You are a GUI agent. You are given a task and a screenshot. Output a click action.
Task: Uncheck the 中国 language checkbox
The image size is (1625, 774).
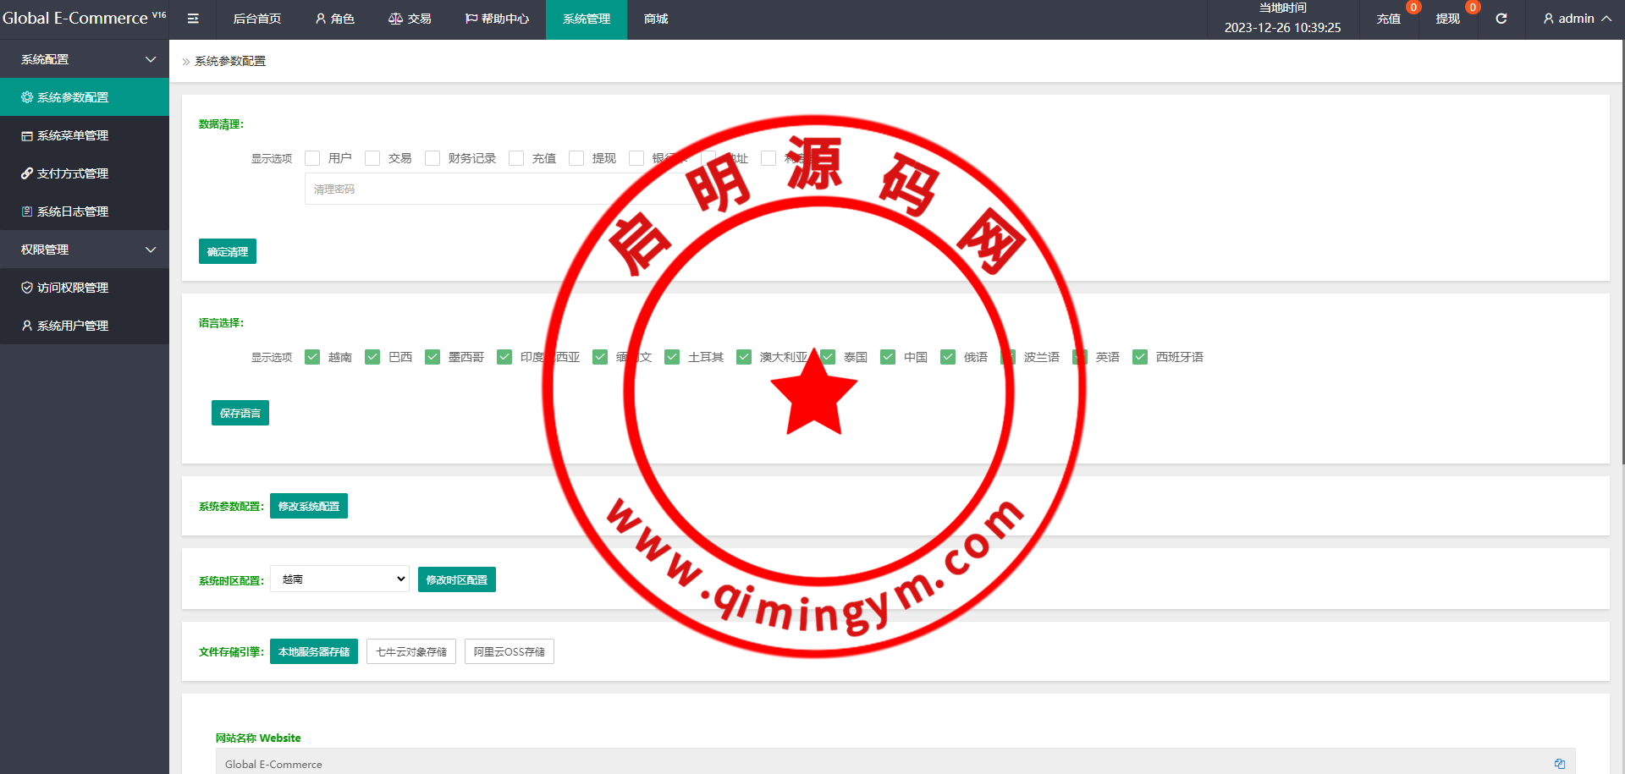(x=888, y=357)
